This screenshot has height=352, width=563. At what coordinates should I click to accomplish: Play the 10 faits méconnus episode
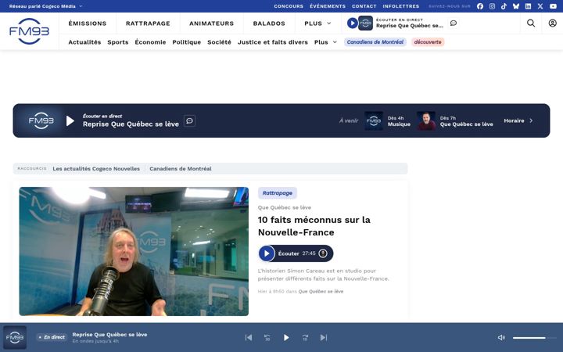coord(267,253)
